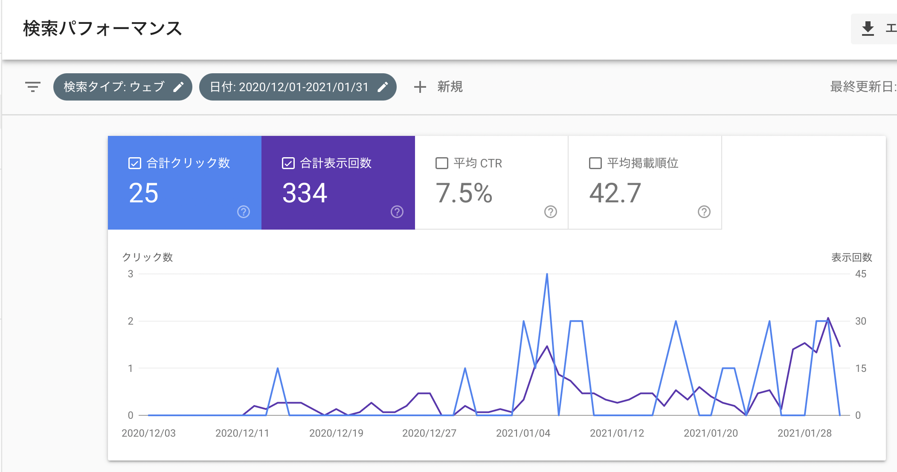The height and width of the screenshot is (472, 897).
Task: Enable the 平均 CTR checkbox
Action: click(442, 163)
